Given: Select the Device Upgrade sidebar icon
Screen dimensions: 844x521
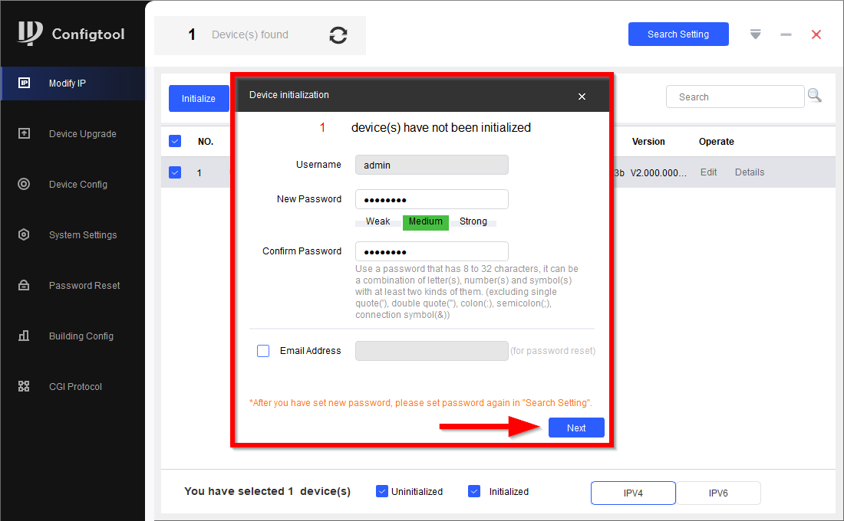Looking at the screenshot, I should coord(24,133).
